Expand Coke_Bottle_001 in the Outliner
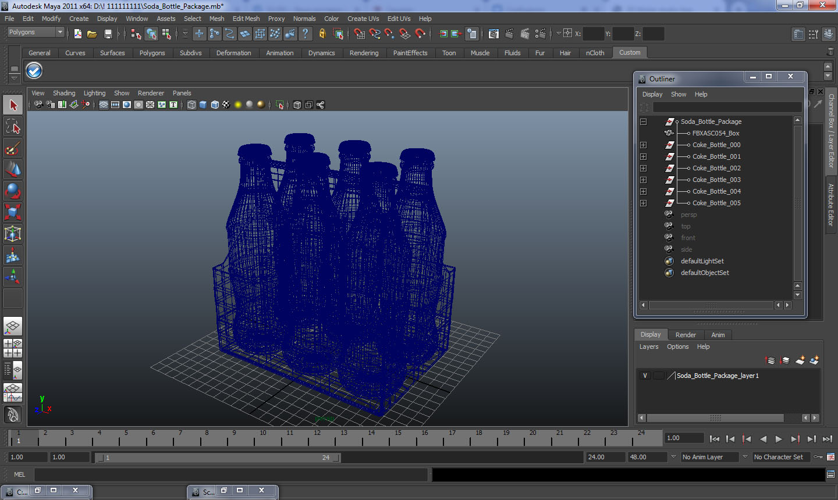This screenshot has height=500, width=838. coord(643,156)
